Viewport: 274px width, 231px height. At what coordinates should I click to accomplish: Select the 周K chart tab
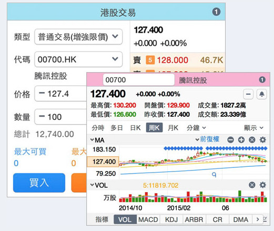(x=154, y=127)
